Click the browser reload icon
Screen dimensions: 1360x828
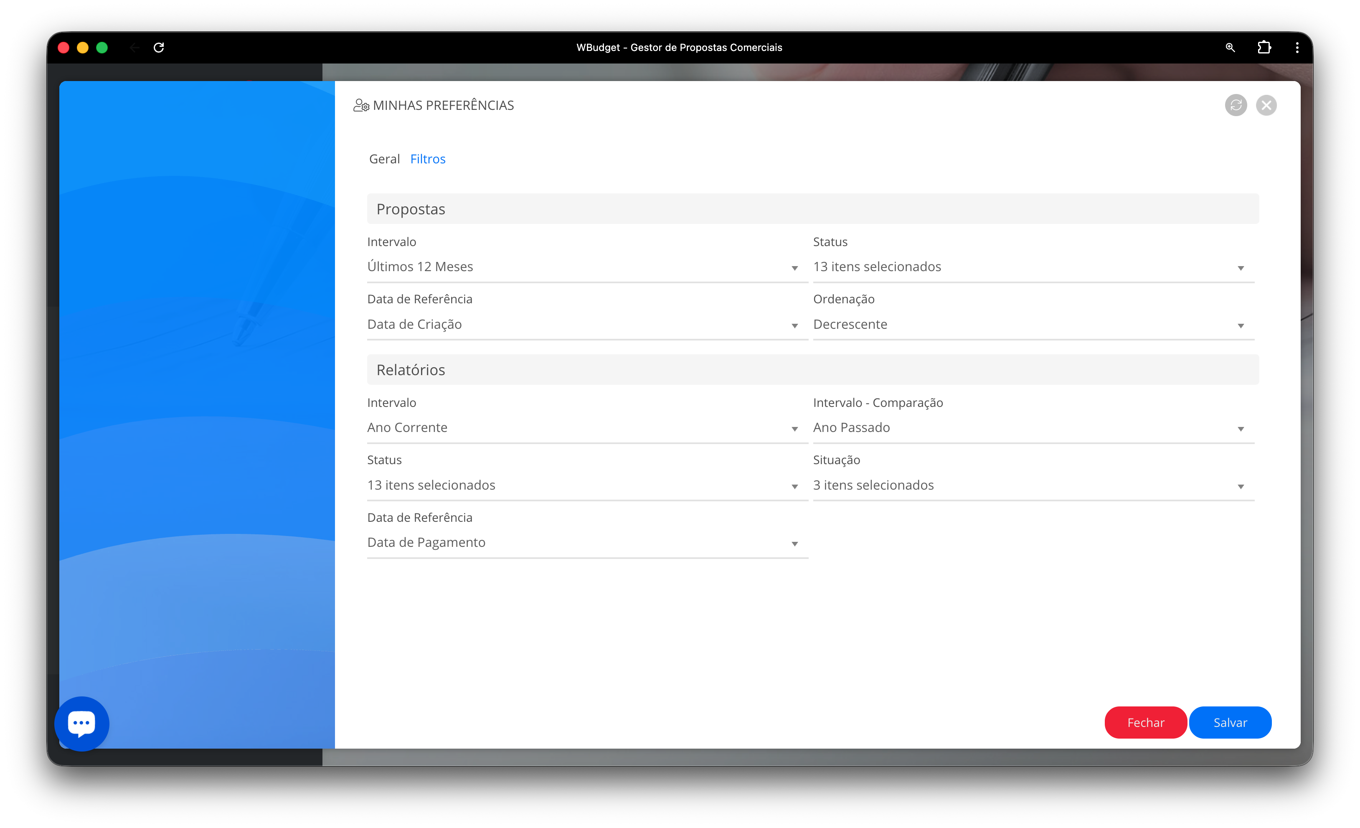159,48
